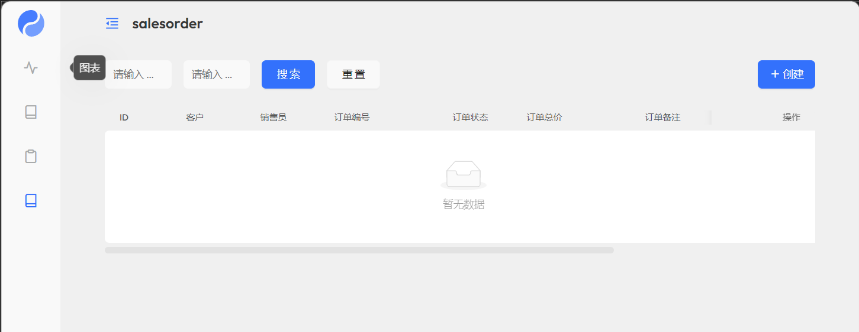Select the active blue book sidebar icon

point(31,201)
